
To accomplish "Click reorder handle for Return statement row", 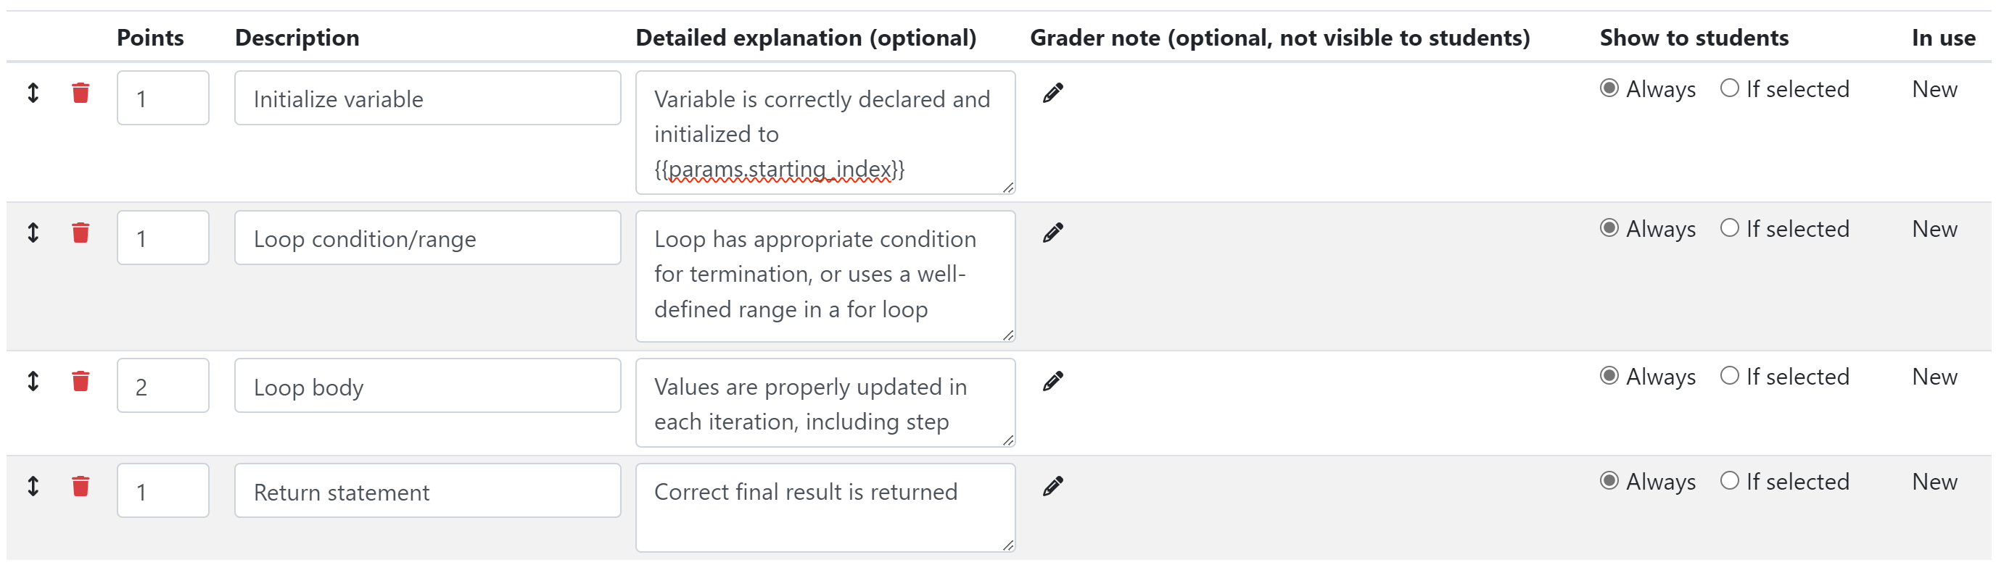I will click(33, 486).
